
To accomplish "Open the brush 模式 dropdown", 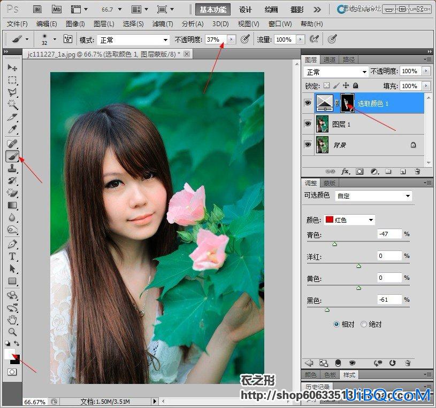I will 133,40.
